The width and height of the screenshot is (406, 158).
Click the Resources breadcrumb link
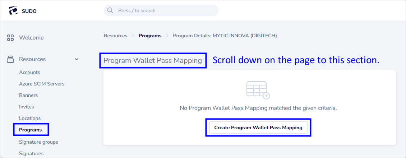click(x=115, y=36)
